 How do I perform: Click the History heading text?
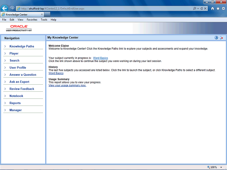[x=53, y=67]
